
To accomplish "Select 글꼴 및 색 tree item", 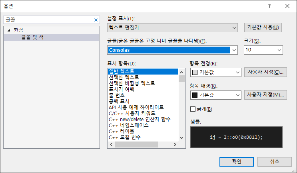I will pos(52,37).
